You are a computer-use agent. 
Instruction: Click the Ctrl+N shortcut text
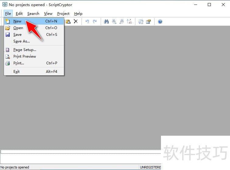[x=51, y=21]
